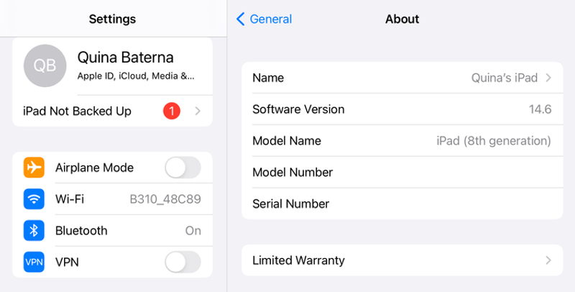Tap the QB profile avatar
575x292 pixels.
coord(45,65)
